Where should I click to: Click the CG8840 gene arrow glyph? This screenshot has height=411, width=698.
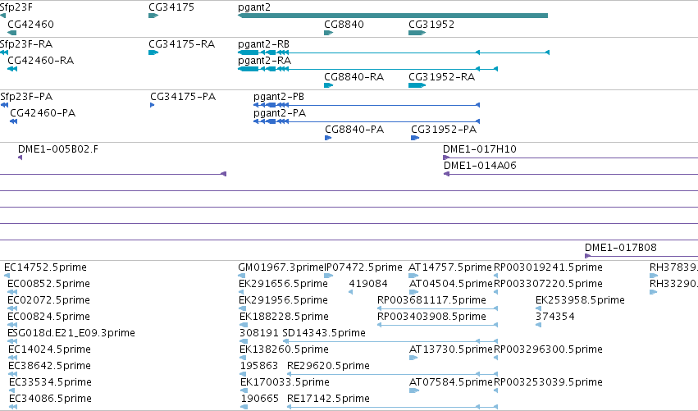329,33
